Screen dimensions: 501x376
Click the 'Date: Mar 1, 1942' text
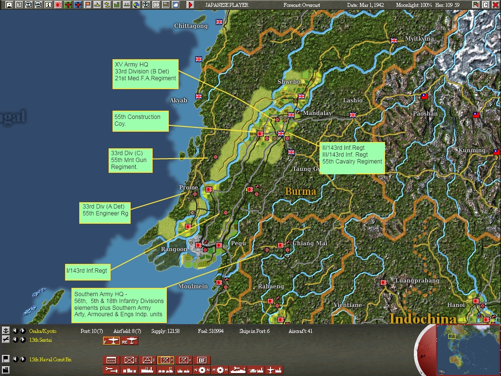tap(365, 5)
